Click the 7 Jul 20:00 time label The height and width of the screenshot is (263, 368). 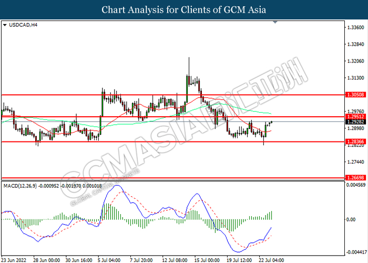coord(141,260)
